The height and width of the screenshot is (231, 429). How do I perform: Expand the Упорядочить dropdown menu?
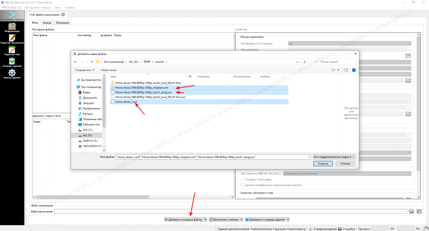[x=84, y=70]
